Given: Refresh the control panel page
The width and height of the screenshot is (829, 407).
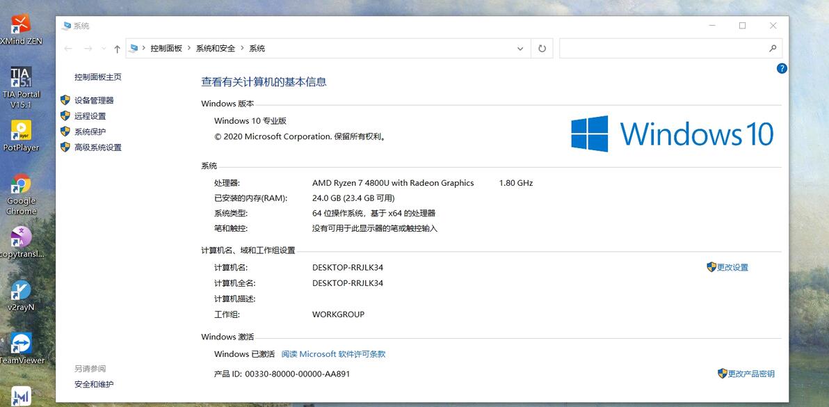Looking at the screenshot, I should coord(542,48).
